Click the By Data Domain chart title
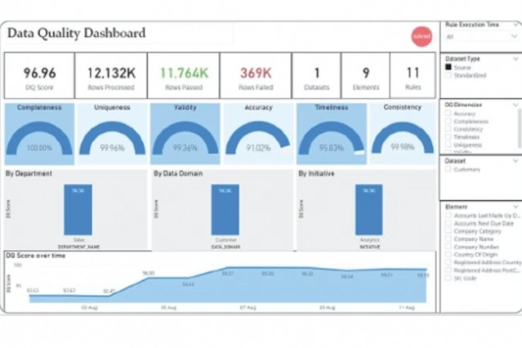Viewport: 522px width, 348px height. click(x=178, y=173)
